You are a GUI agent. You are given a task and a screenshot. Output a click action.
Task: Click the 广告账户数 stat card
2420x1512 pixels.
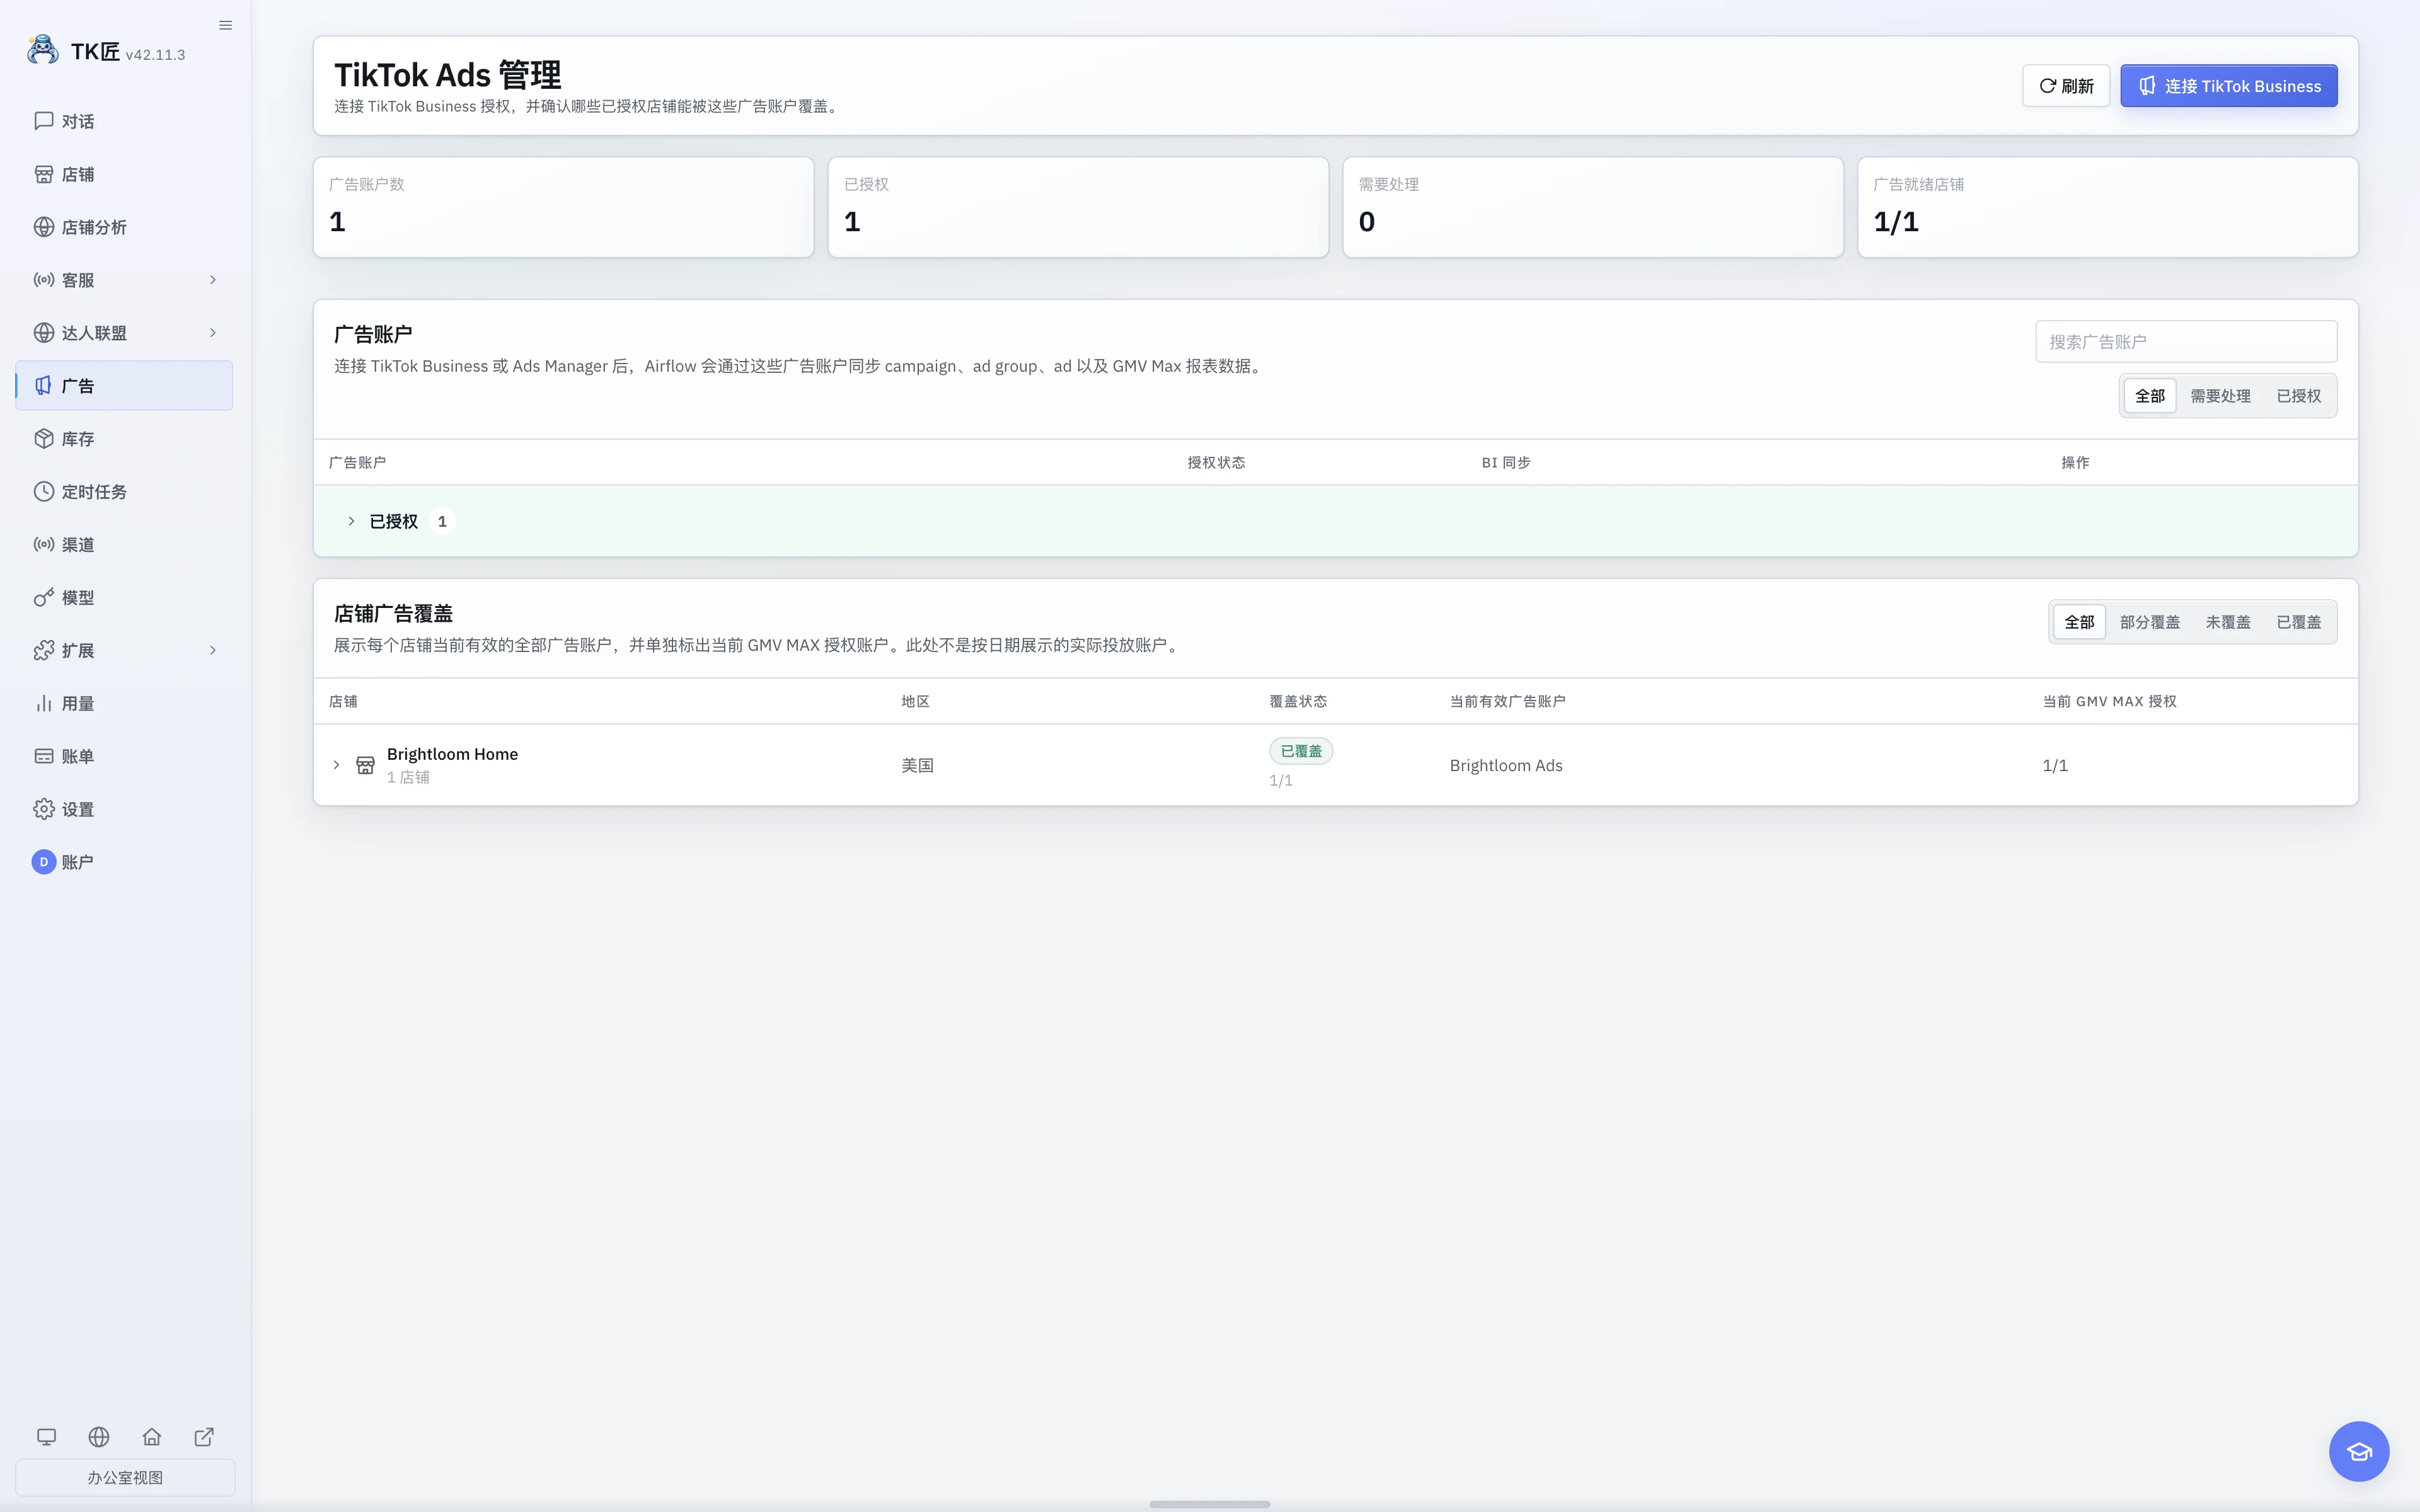pos(564,207)
